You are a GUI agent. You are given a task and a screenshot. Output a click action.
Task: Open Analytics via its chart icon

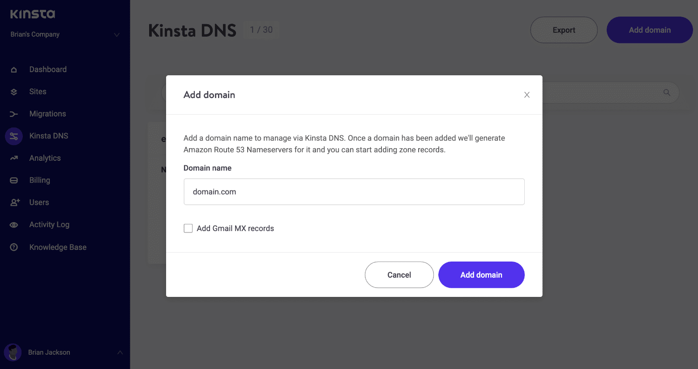14,158
